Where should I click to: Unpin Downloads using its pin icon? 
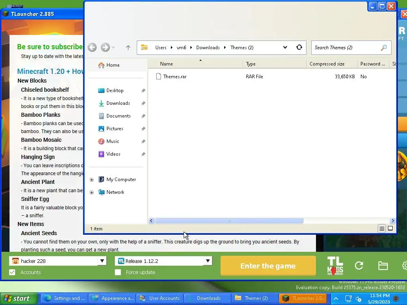coord(143,103)
